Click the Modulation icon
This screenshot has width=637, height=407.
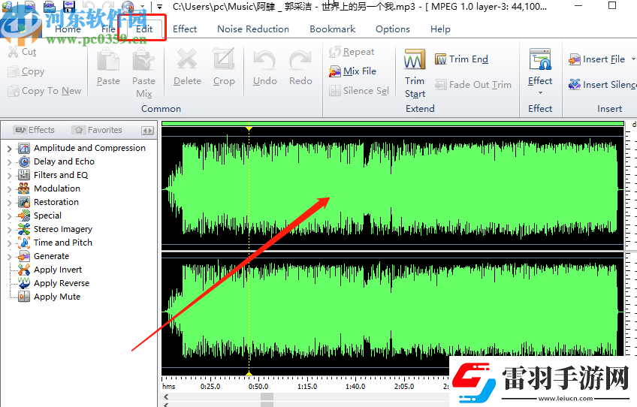pos(23,188)
